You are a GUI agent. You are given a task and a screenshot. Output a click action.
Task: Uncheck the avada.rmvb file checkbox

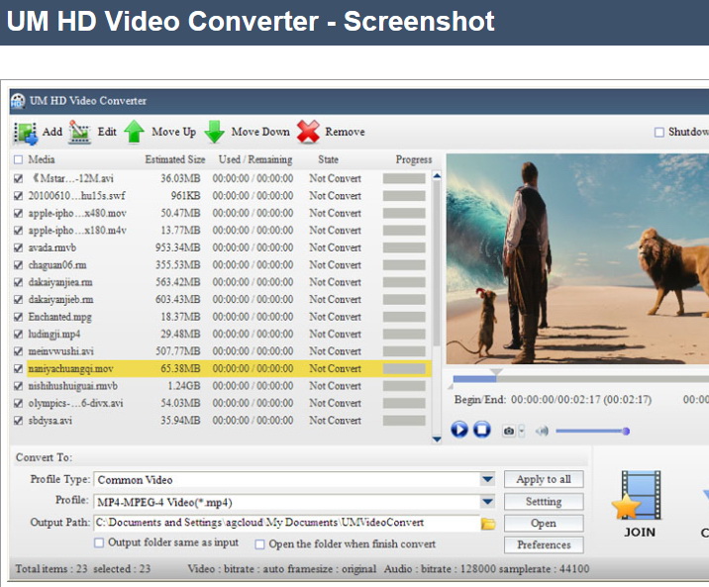[x=18, y=247]
